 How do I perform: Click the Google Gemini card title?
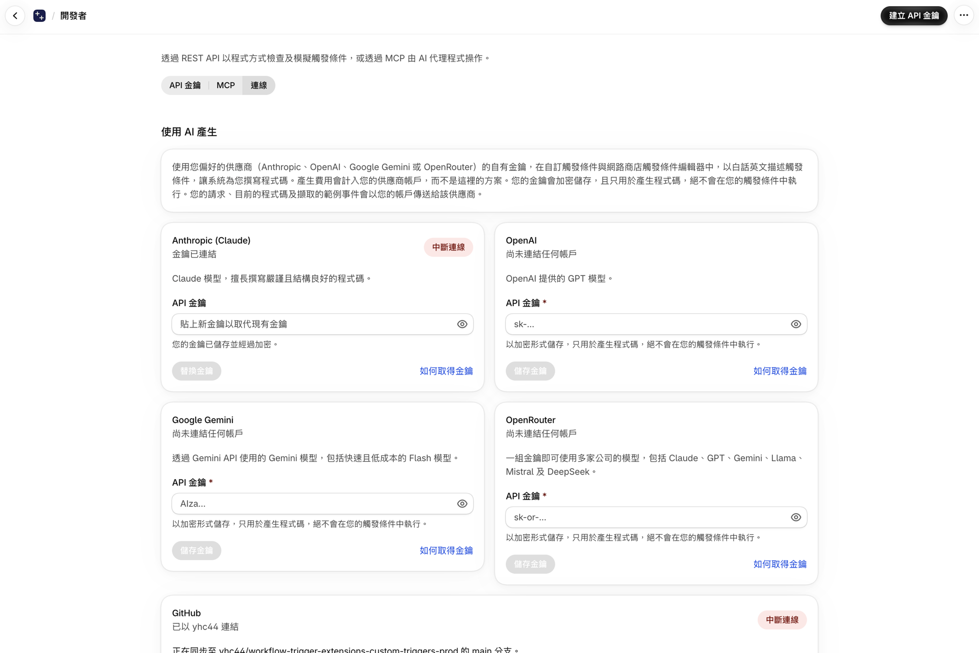click(202, 420)
